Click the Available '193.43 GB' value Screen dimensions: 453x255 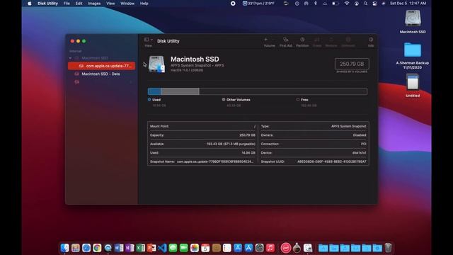pyautogui.click(x=231, y=144)
